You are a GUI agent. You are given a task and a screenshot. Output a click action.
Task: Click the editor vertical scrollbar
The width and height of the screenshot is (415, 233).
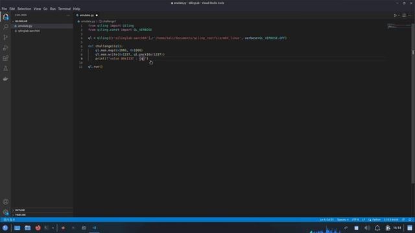[x=413, y=103]
